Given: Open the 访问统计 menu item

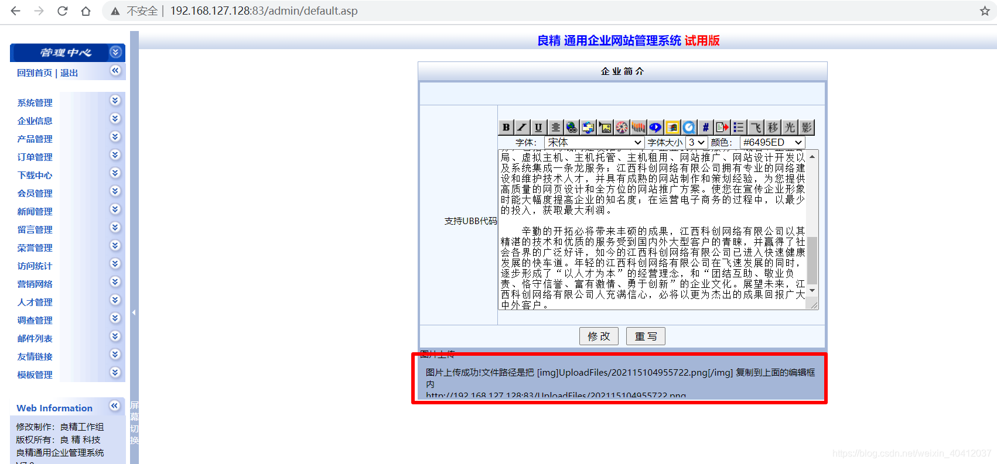Looking at the screenshot, I should [x=35, y=266].
